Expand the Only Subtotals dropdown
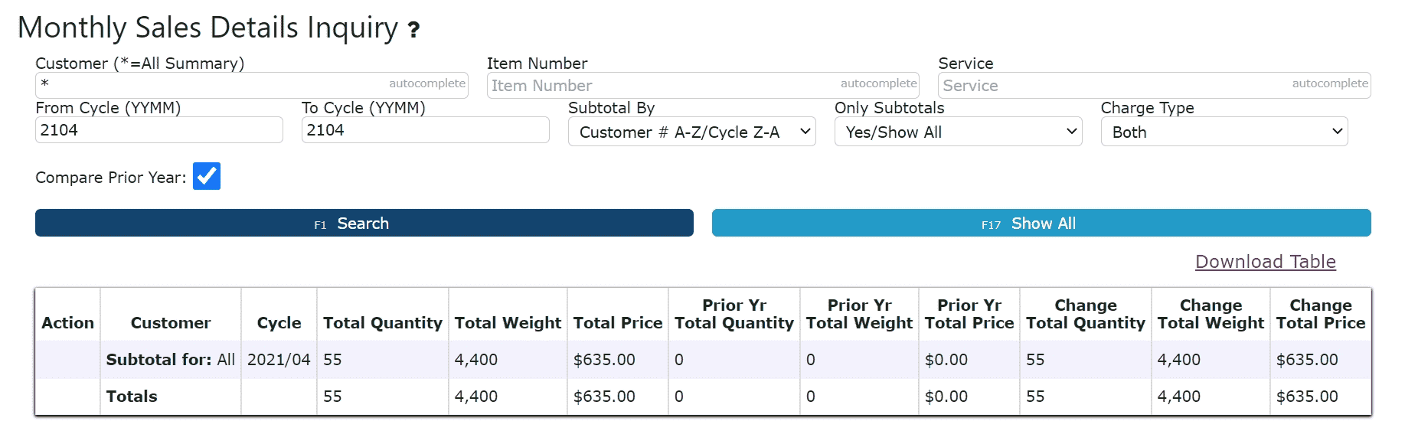 tap(958, 132)
